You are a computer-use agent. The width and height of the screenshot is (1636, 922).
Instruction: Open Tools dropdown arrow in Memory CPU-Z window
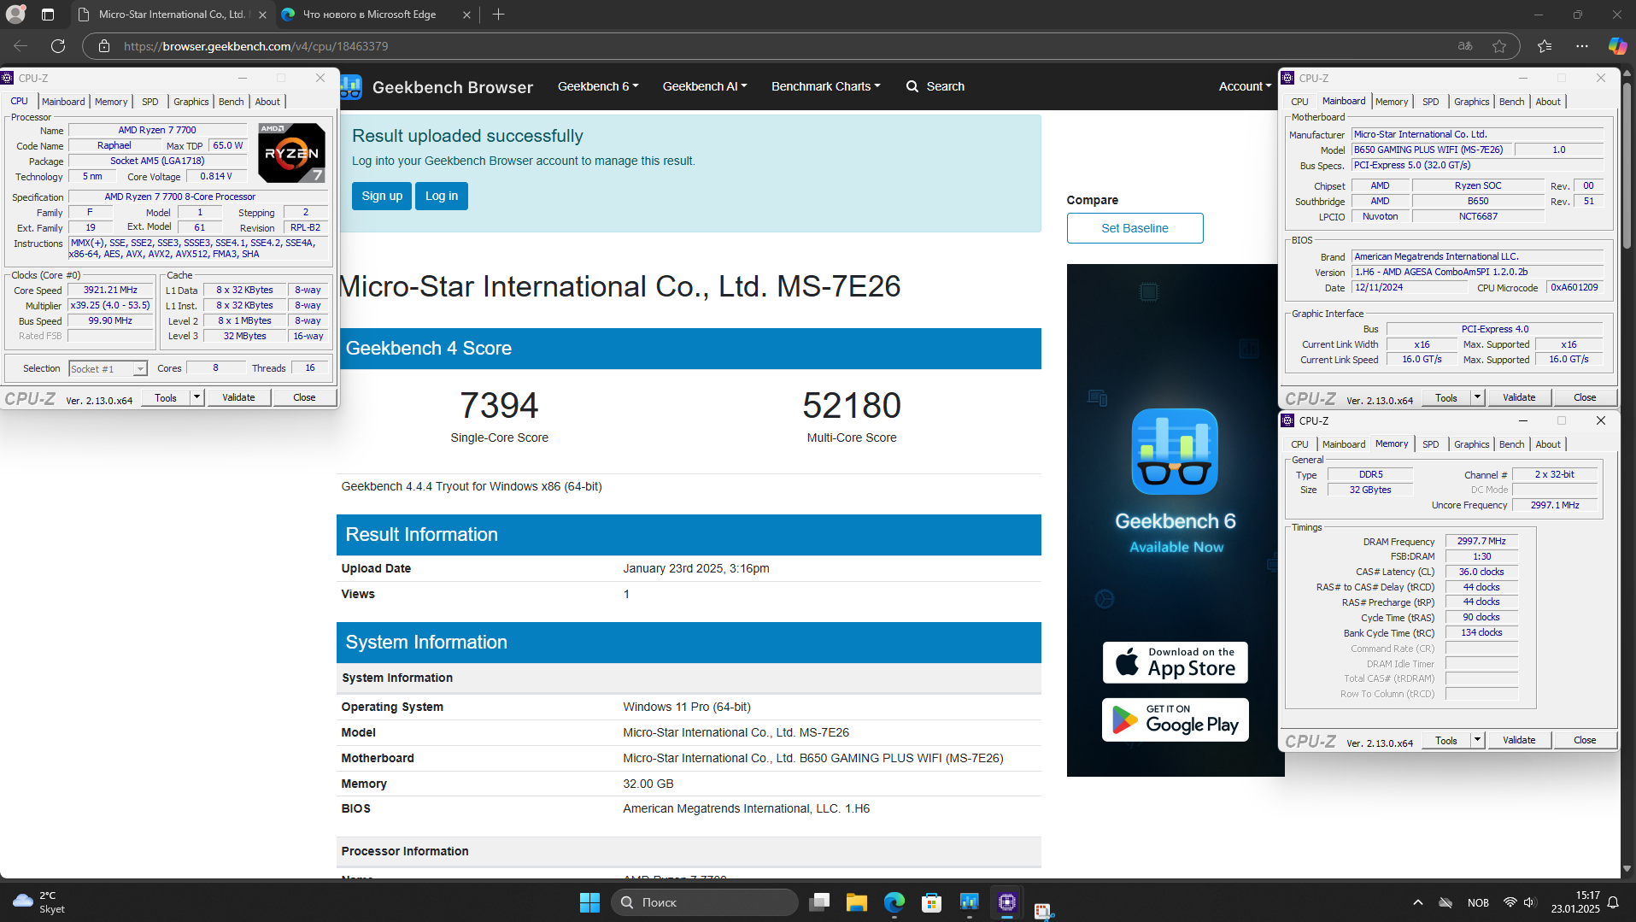click(x=1477, y=740)
